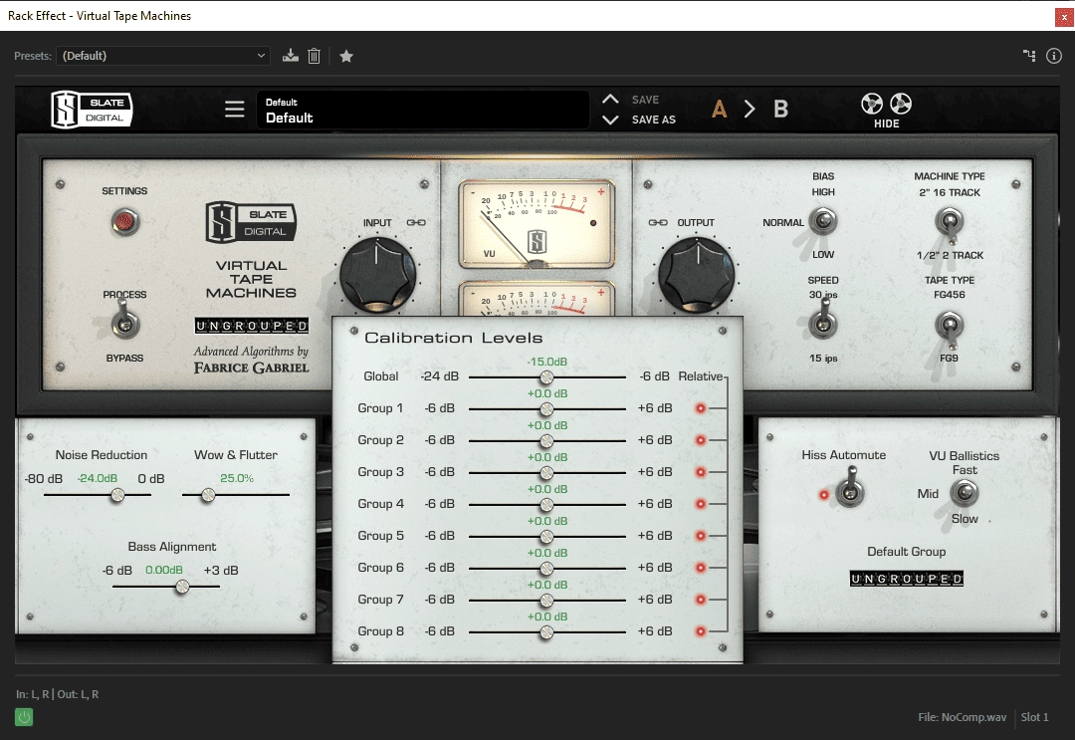Click the Wow & Flutter slider handle
This screenshot has height=740, width=1075.
coord(208,494)
